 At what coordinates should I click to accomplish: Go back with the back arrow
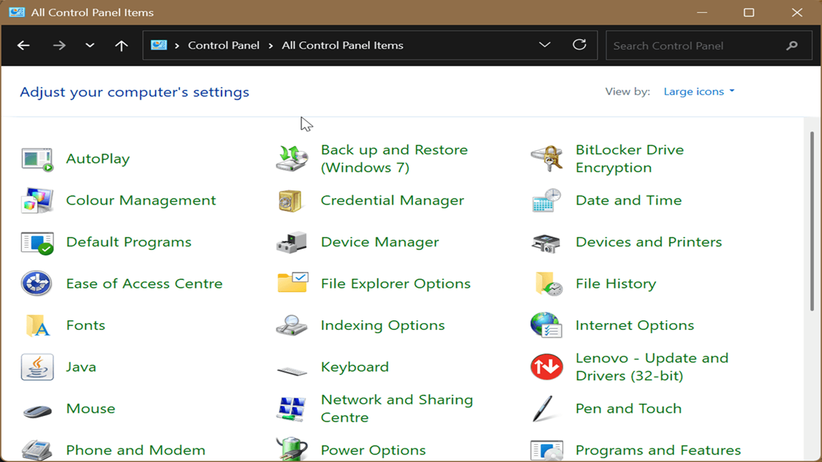point(23,45)
